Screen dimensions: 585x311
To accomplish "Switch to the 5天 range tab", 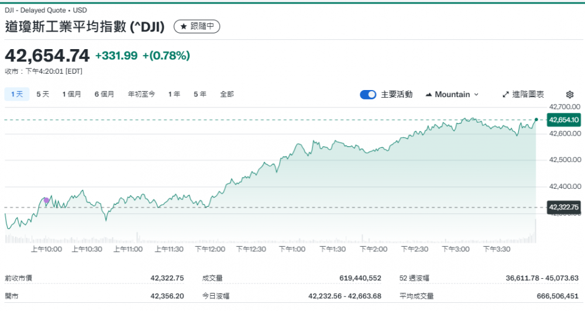I will 43,94.
